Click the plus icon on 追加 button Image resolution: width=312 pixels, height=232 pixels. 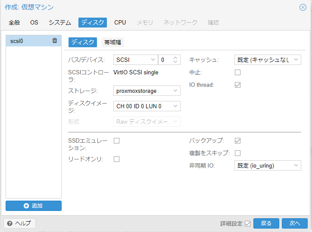pos(26,206)
